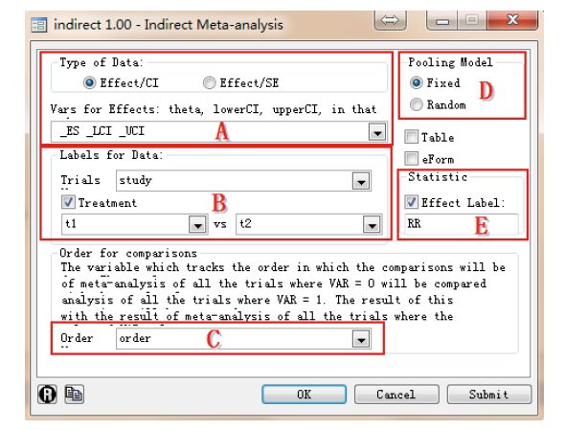Select the Effect/SE data type

[x=210, y=83]
